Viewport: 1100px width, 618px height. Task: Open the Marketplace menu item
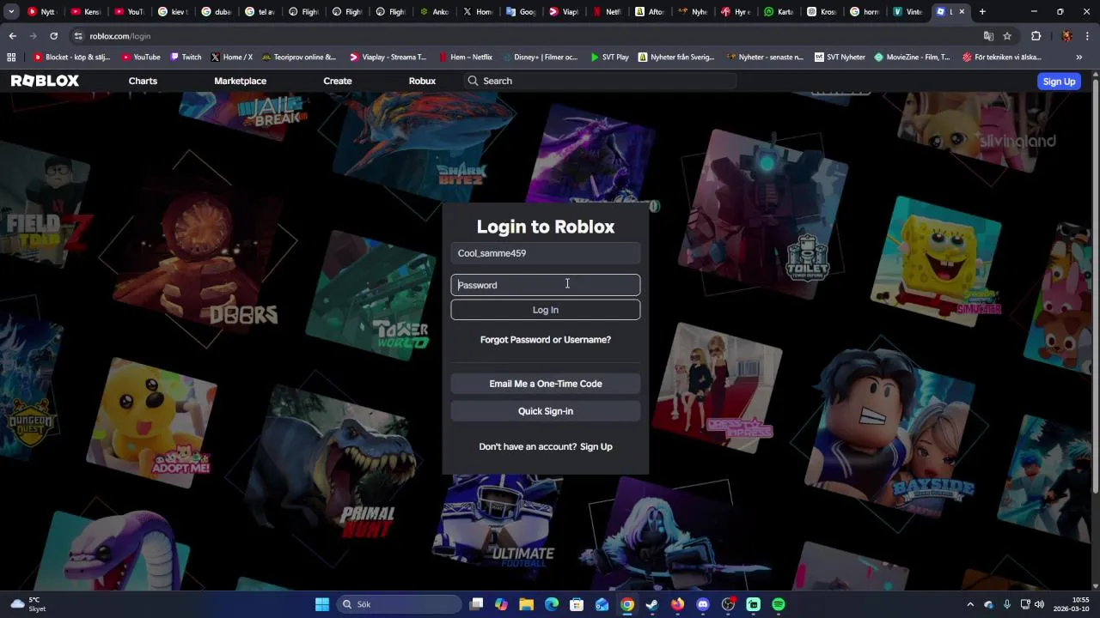[x=240, y=81]
